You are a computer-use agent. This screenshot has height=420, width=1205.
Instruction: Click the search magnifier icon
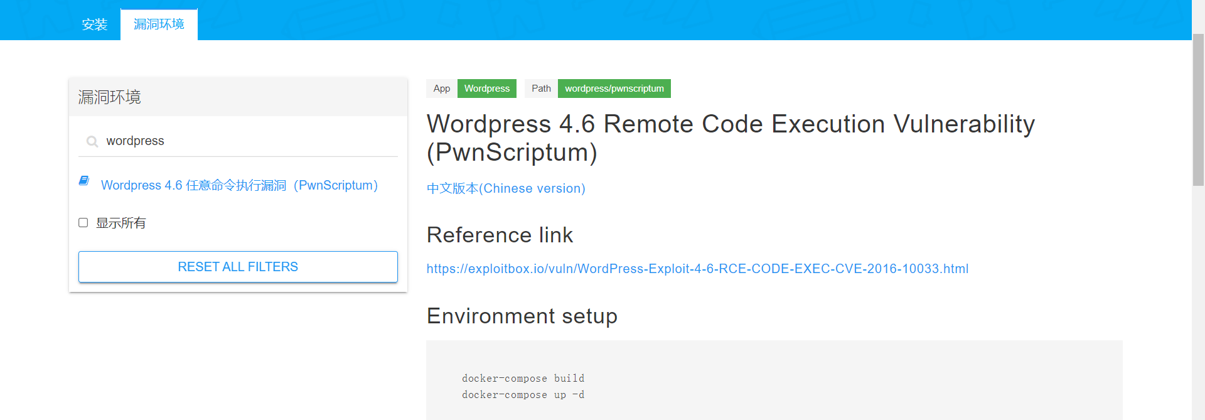(x=92, y=141)
